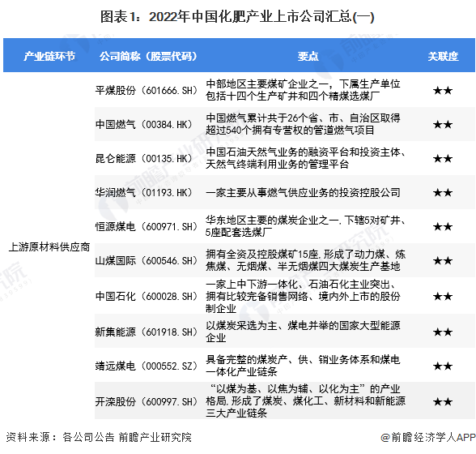The height and width of the screenshot is (454, 476).
Task: Select 开滦股份（600997.SH） cell
Action: point(147,401)
